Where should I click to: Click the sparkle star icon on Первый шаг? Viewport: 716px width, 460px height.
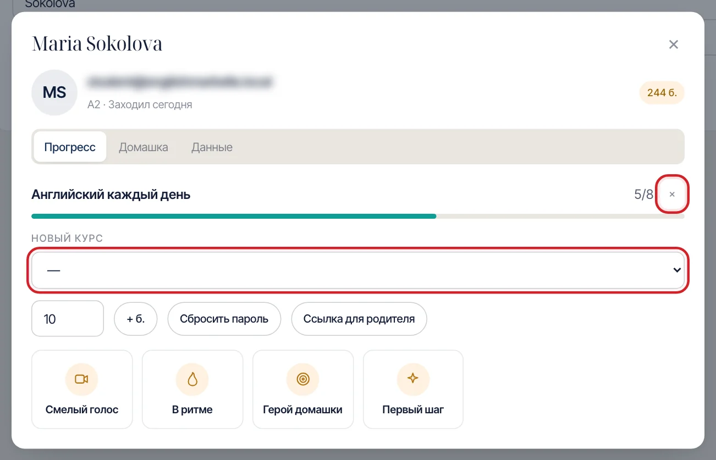point(413,379)
